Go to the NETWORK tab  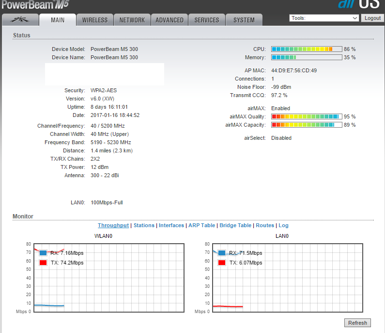132,20
